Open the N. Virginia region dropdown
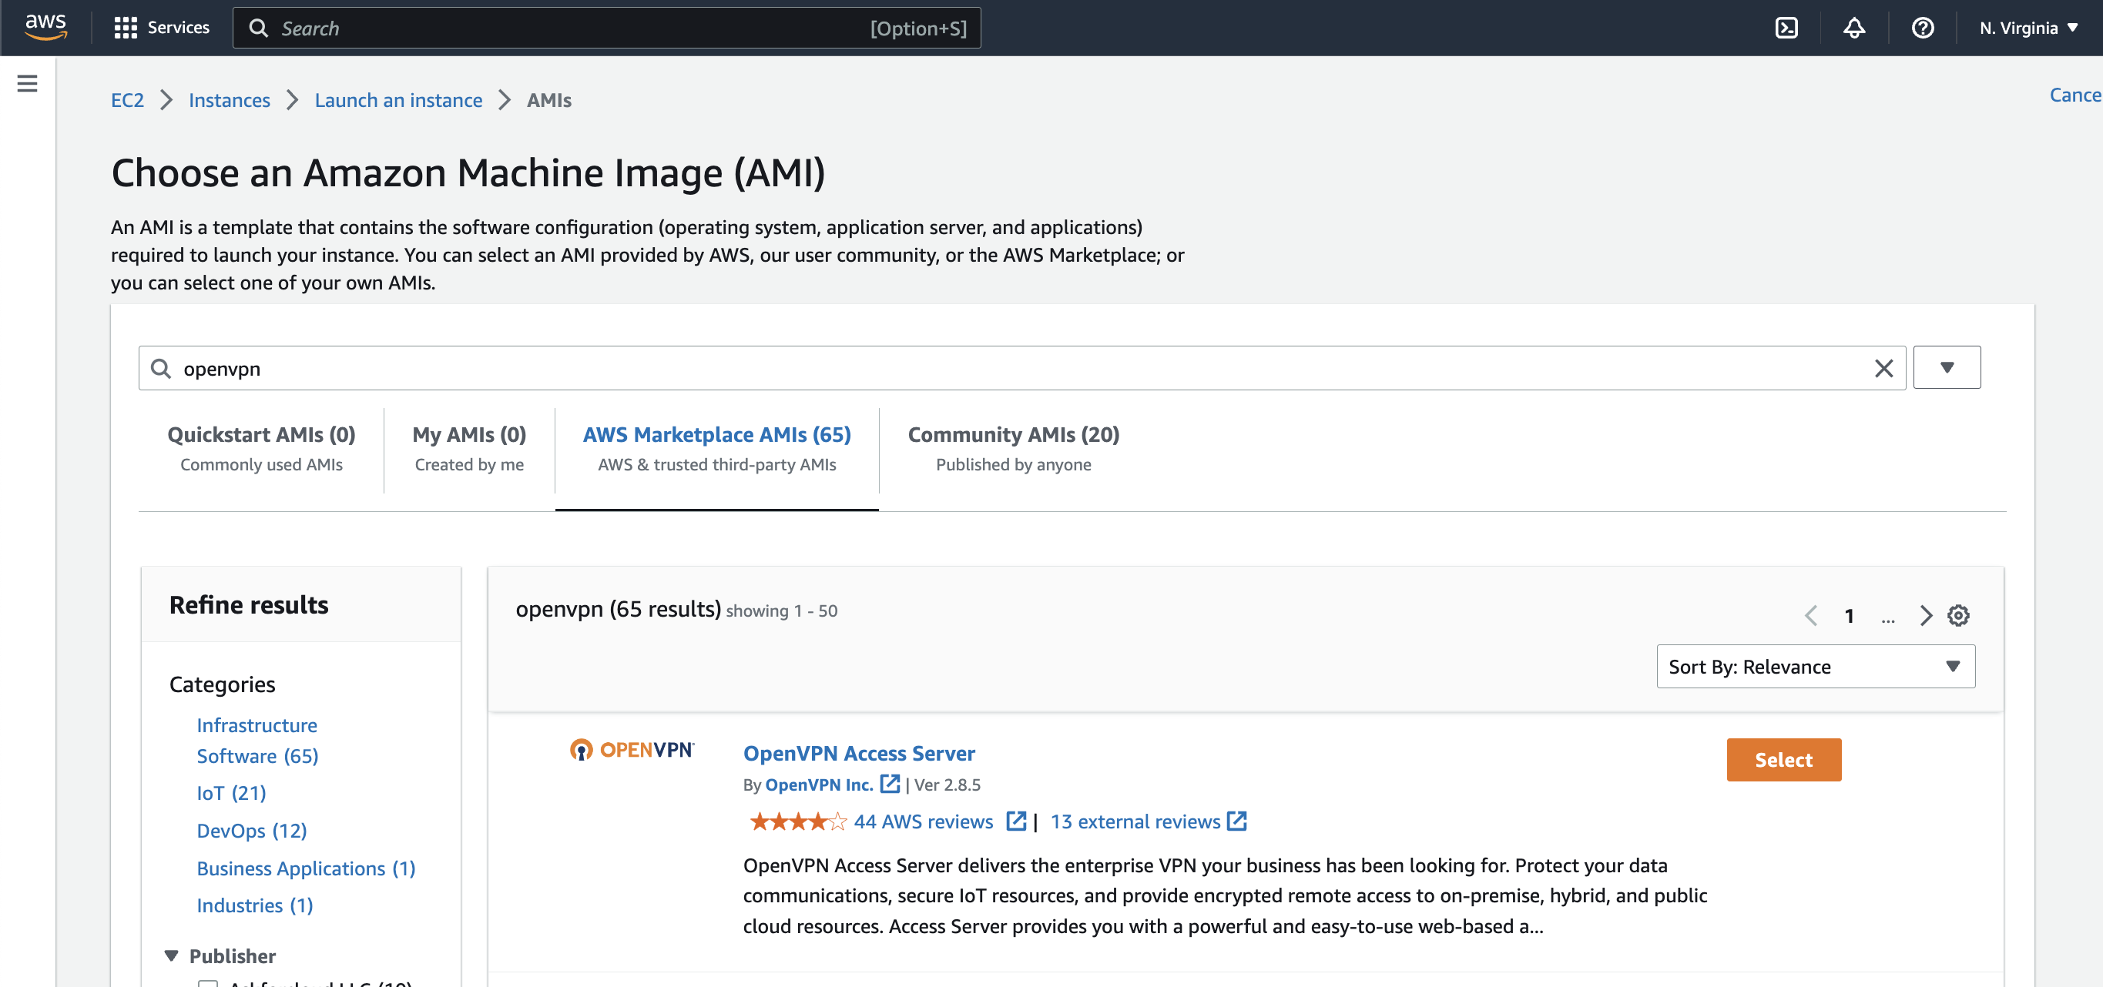Viewport: 2103px width, 987px height. [x=2028, y=28]
